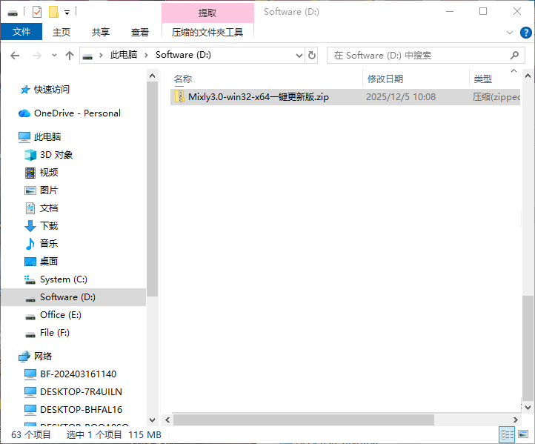Open the 图片 folder
This screenshot has width=535, height=444.
[x=49, y=190]
